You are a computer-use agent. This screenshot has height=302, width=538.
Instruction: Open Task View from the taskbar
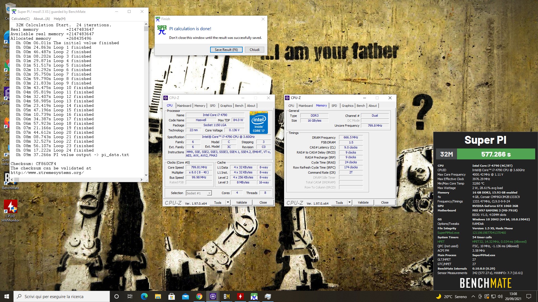(x=130, y=296)
